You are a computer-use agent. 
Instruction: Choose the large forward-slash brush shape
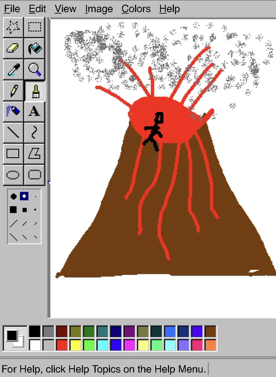tap(13, 223)
